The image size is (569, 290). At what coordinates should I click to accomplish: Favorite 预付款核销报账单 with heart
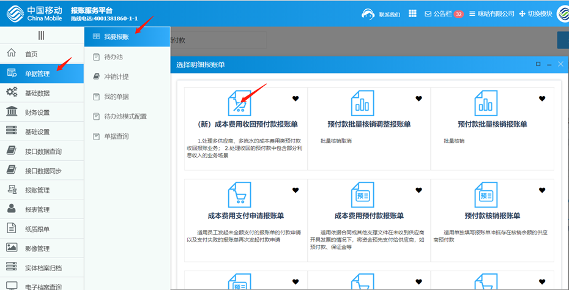pyautogui.click(x=542, y=190)
